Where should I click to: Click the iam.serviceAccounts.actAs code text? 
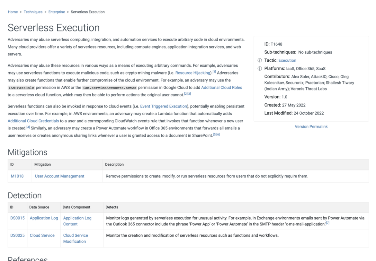click(x=110, y=88)
